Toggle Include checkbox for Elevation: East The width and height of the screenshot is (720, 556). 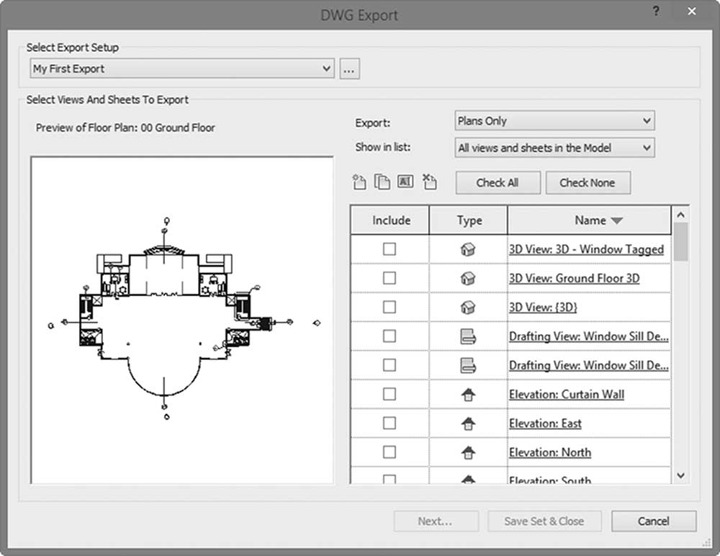pyautogui.click(x=390, y=423)
